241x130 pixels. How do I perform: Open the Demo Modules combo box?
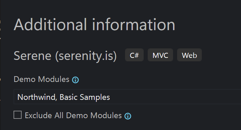[127, 97]
